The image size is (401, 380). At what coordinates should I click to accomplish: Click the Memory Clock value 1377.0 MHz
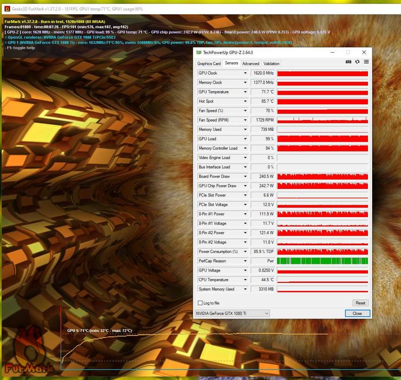[263, 83]
